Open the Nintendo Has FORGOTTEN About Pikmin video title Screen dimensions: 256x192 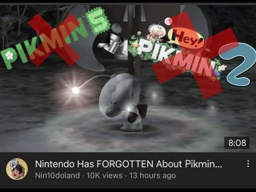[128, 164]
